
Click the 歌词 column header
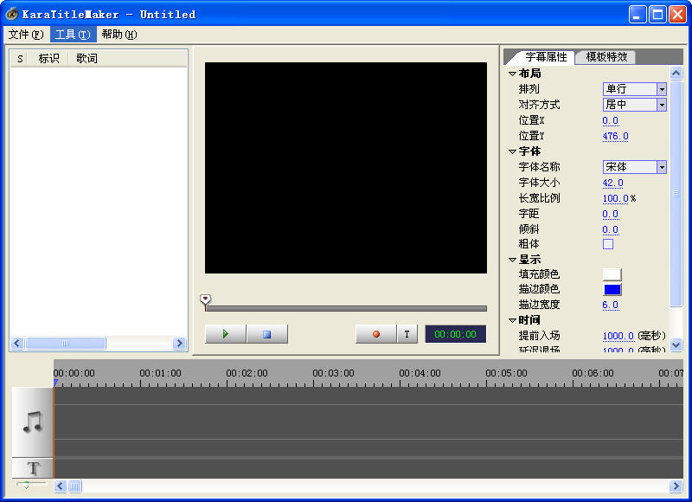click(128, 58)
